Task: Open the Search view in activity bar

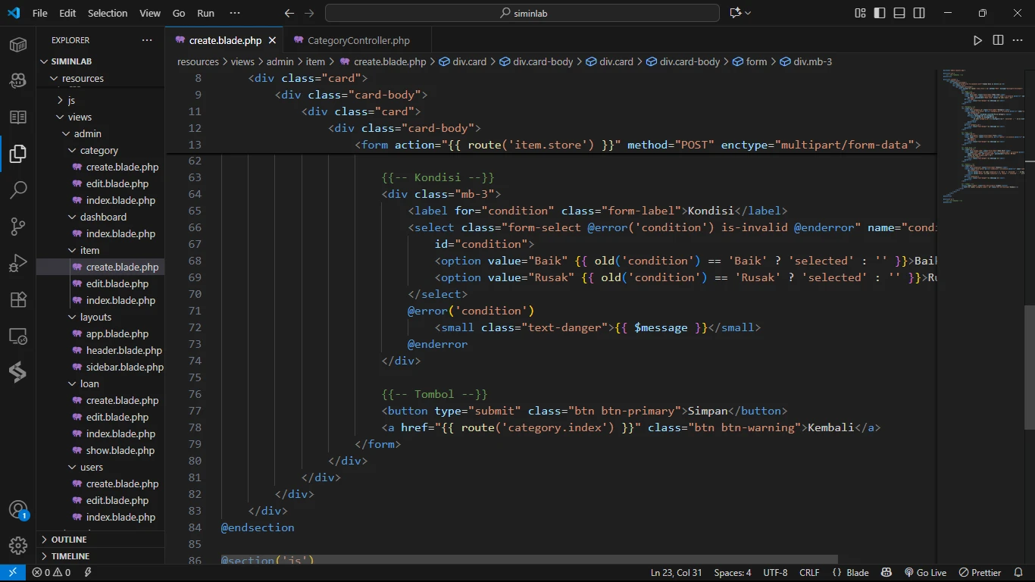Action: coord(18,189)
